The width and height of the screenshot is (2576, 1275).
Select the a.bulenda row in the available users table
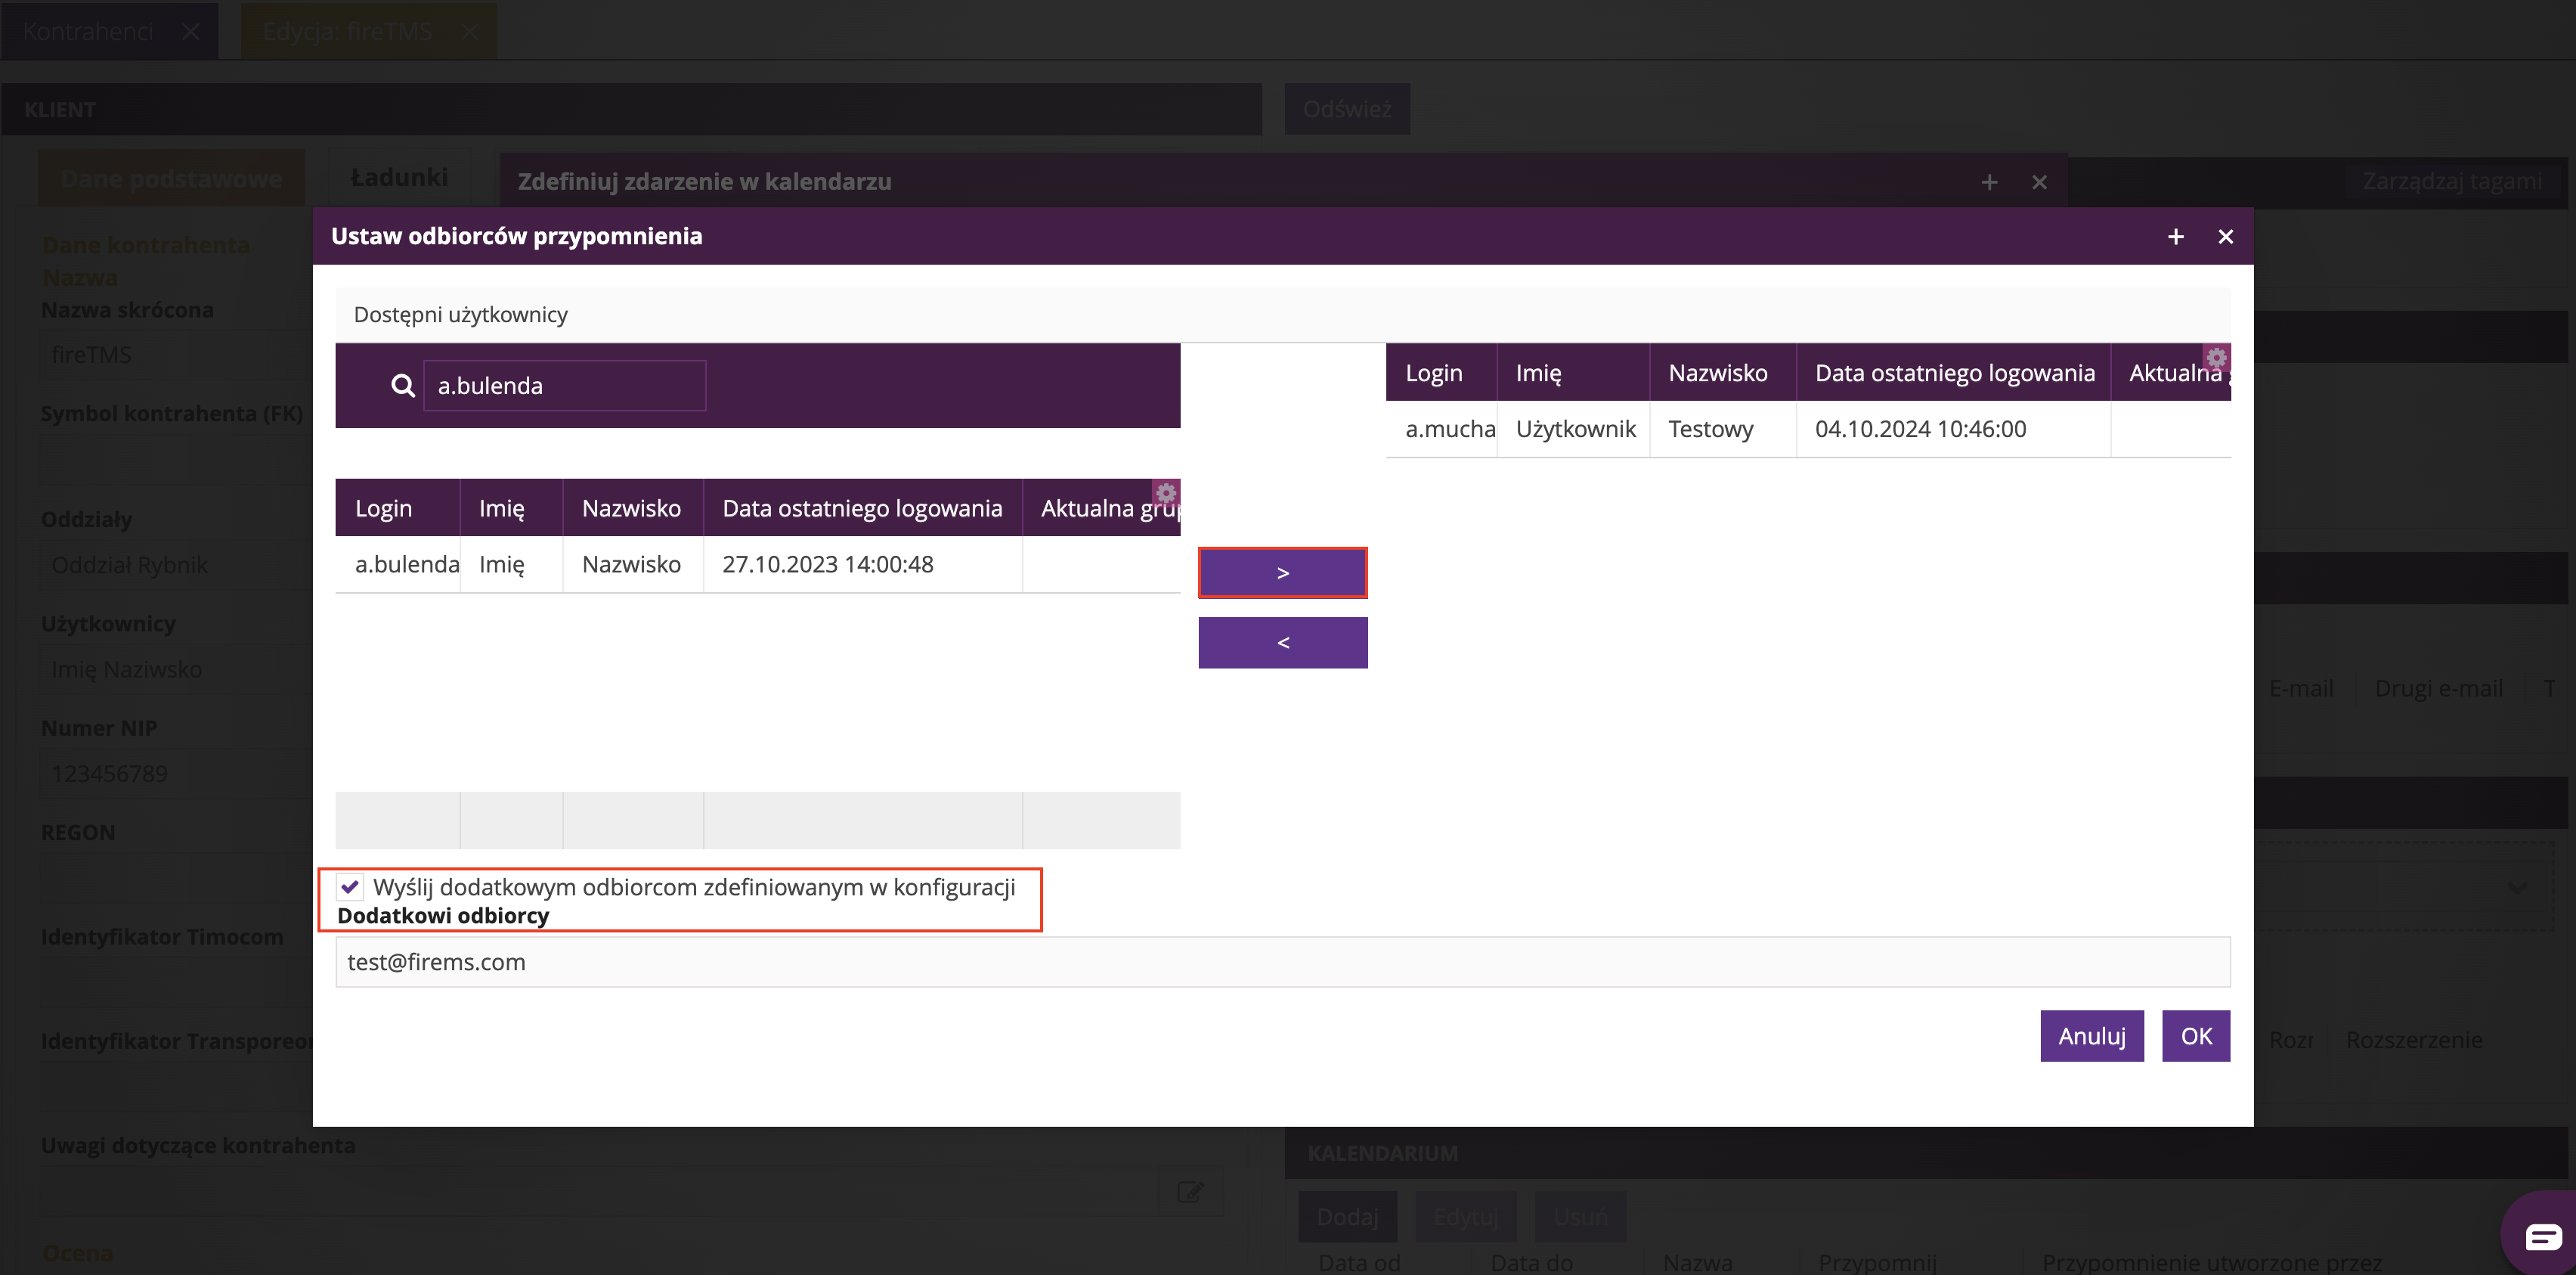pos(757,564)
